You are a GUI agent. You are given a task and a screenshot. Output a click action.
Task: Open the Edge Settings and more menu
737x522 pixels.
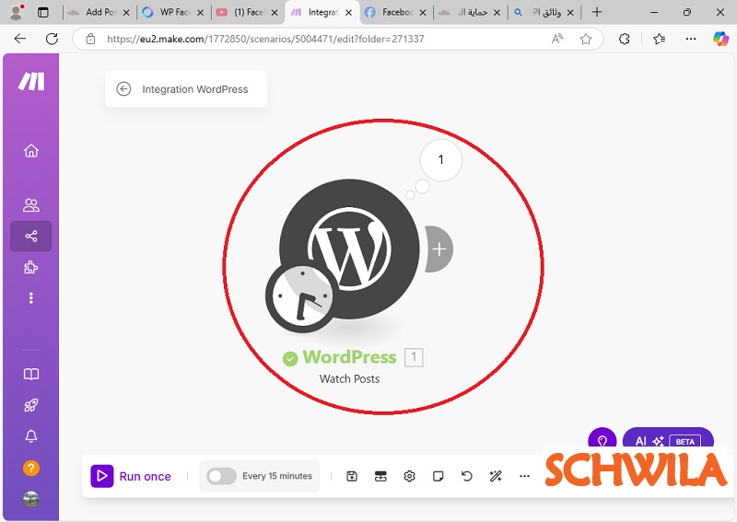pos(691,39)
